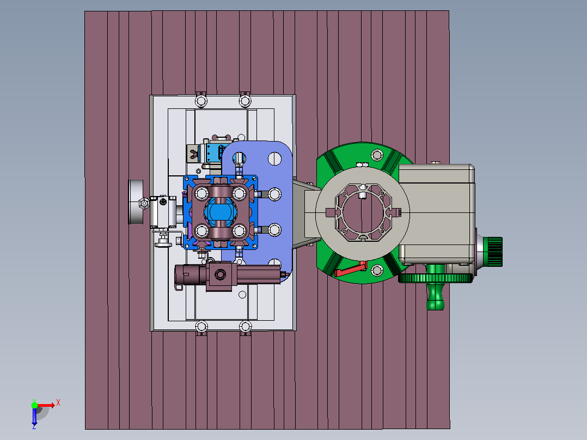
Task: Select the bottom-right bolt of the gray base plate
Action: 245,326
